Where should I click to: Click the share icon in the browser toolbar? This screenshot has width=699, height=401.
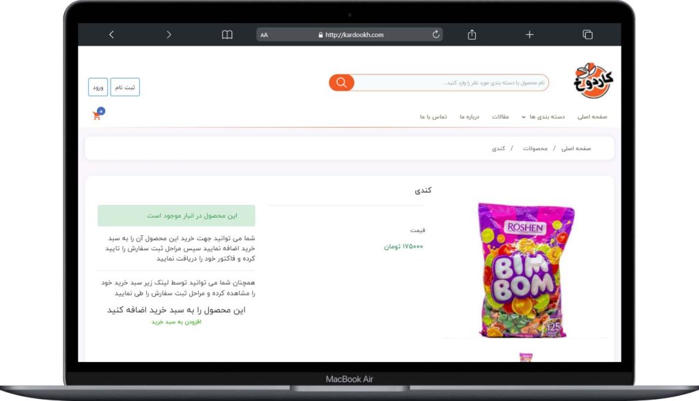click(x=472, y=34)
